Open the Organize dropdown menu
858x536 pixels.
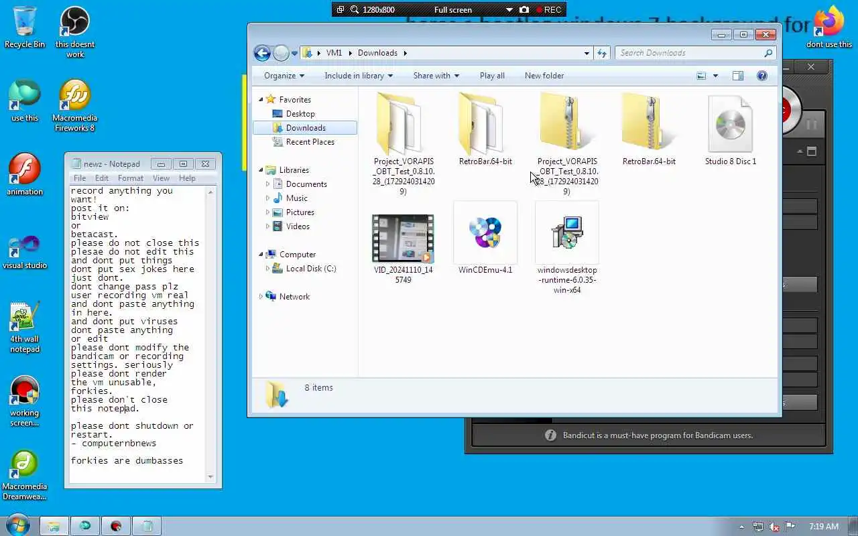coord(284,76)
